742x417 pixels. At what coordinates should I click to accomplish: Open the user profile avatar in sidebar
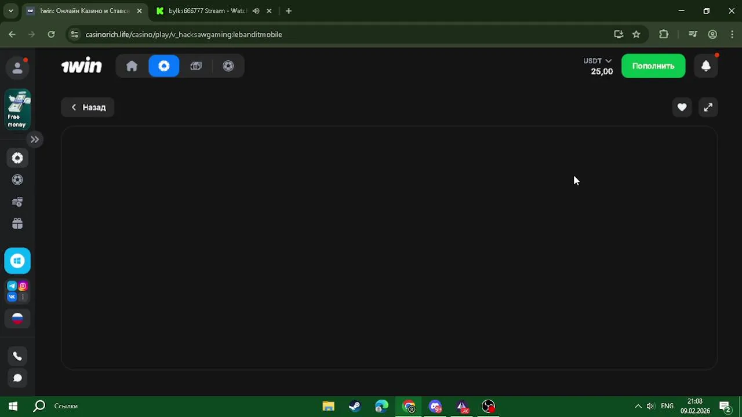17,68
